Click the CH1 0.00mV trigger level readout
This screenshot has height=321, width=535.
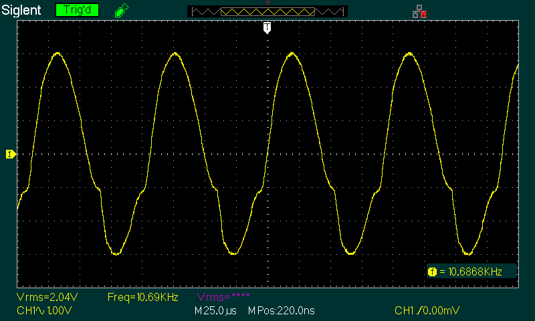427,310
